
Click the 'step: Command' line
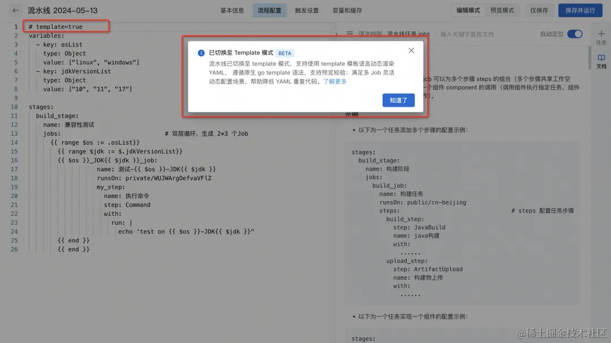pos(127,205)
